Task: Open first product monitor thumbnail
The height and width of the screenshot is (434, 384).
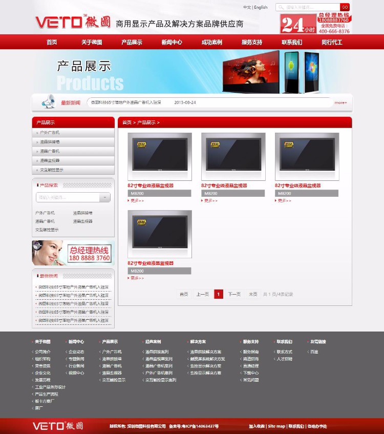Action: click(160, 157)
